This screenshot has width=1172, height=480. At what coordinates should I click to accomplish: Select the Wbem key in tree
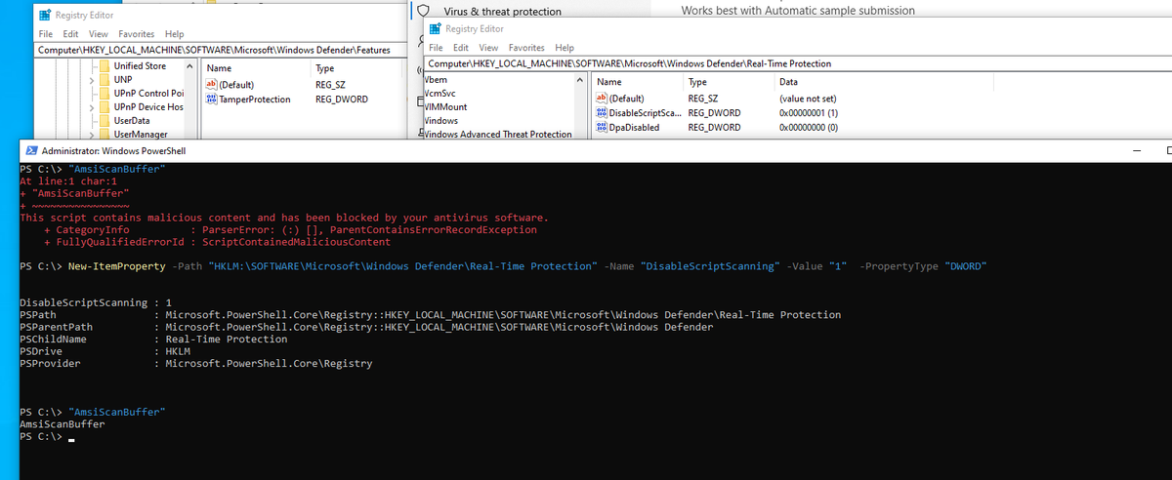coord(437,79)
